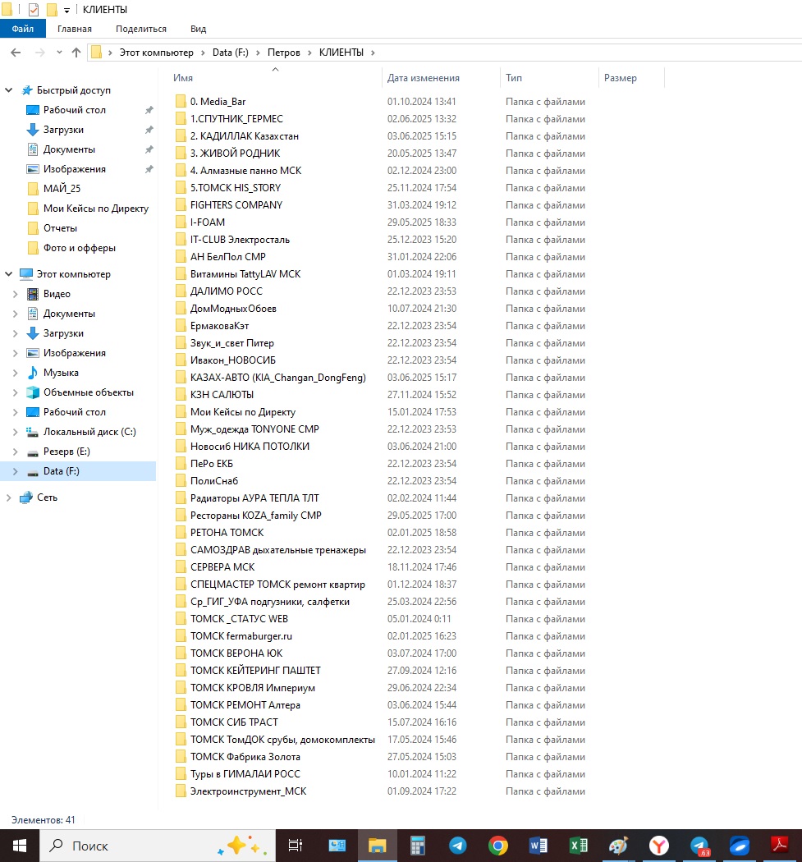Select folder Рестораны KOZA_family СМР
Screen dimensions: 802x862
pos(255,516)
